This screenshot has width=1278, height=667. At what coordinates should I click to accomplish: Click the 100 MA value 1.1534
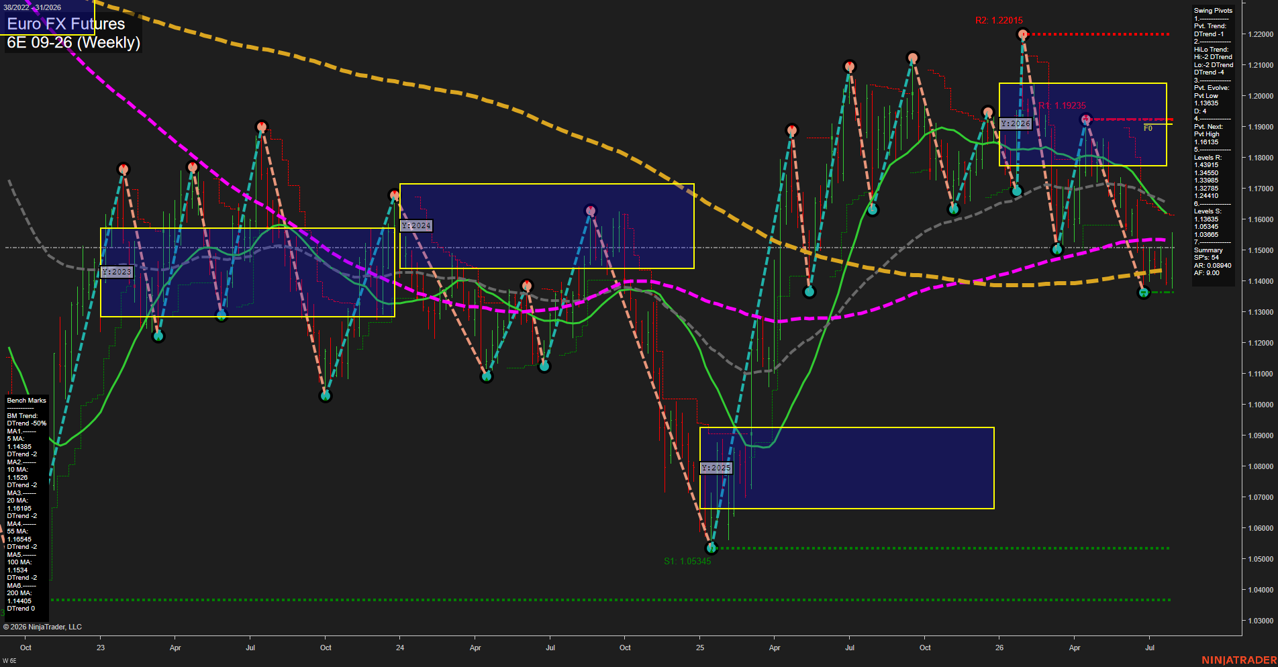17,570
